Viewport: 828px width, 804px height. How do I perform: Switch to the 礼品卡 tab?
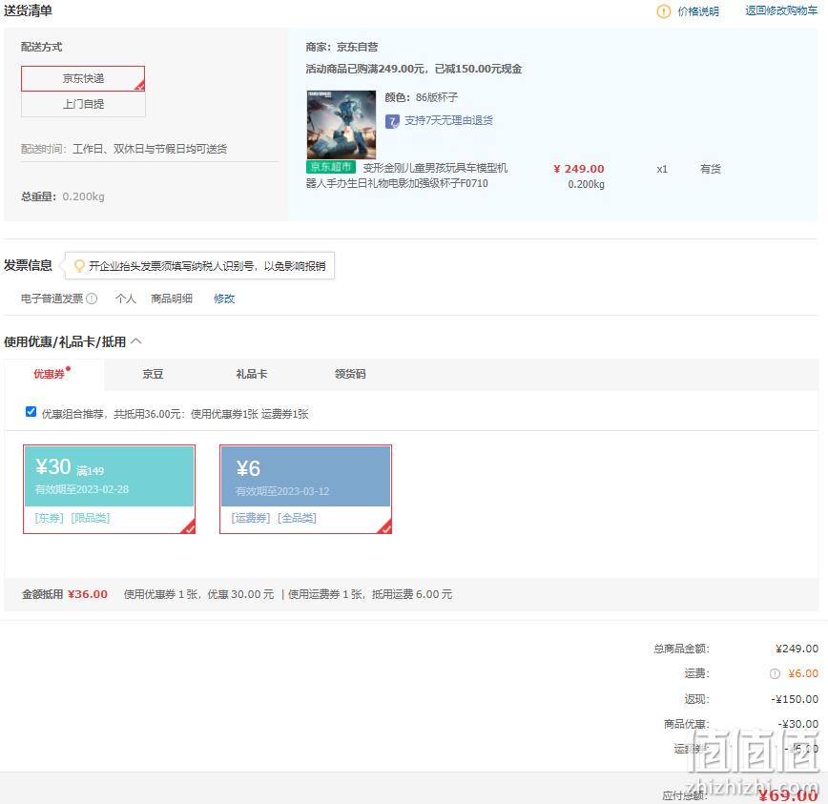tap(252, 374)
